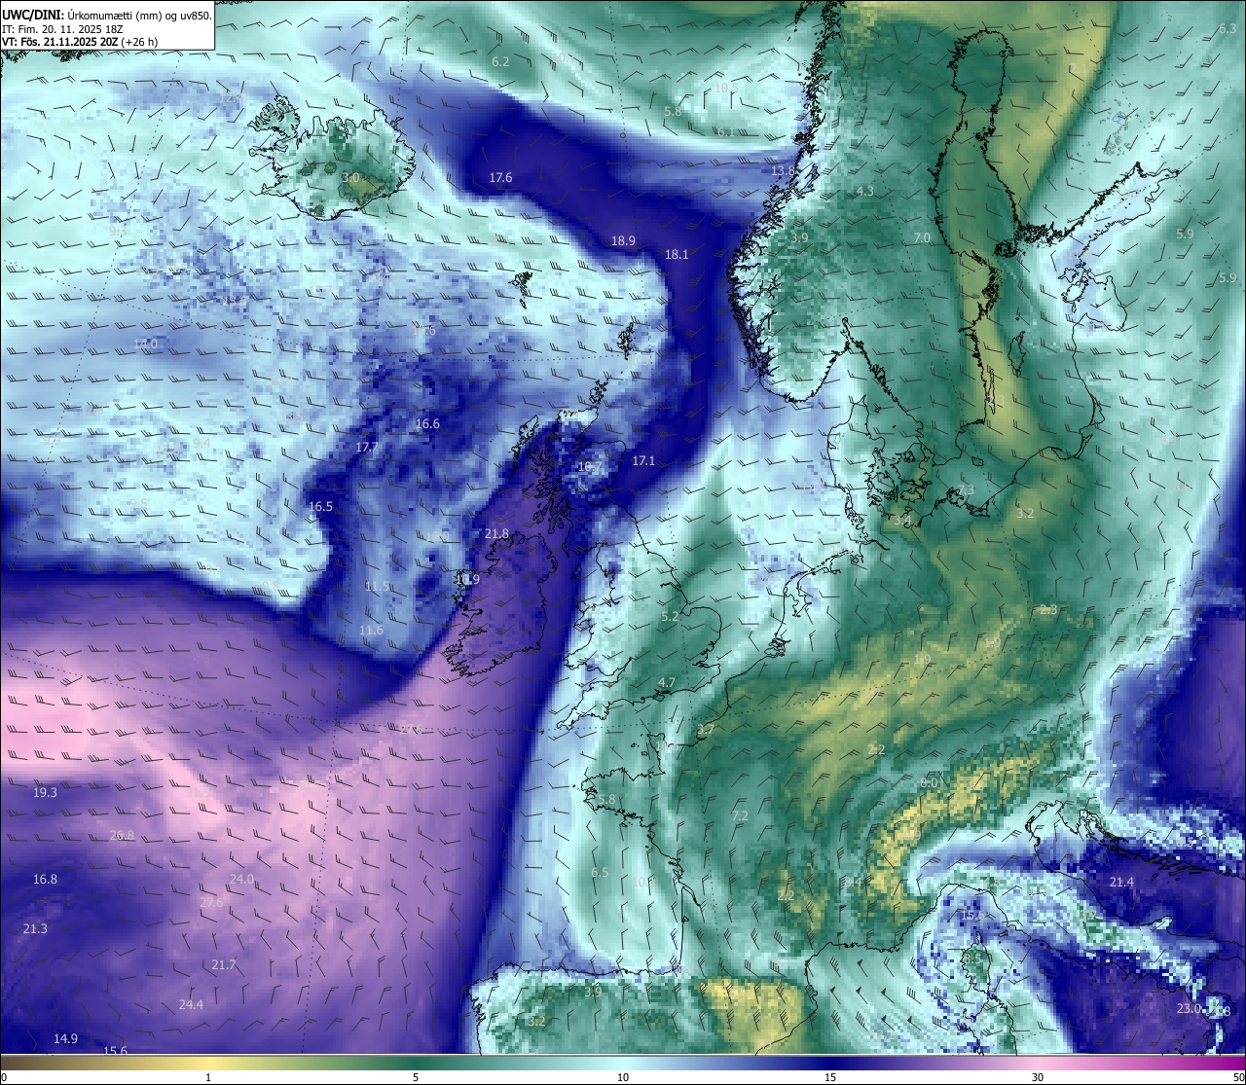Image resolution: width=1246 pixels, height=1085 pixels.
Task: Click the 21.7 map value
Action: pyautogui.click(x=223, y=965)
